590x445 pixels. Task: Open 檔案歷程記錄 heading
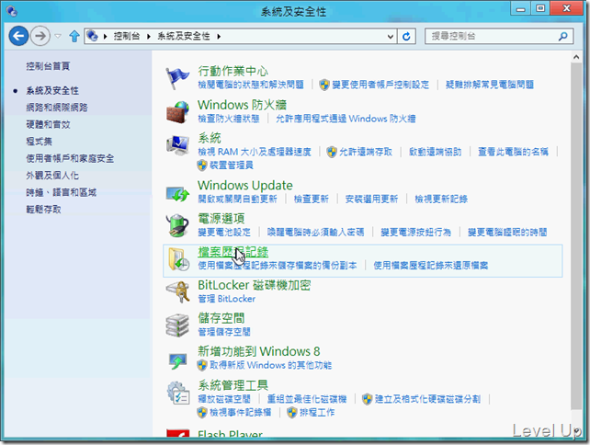point(233,252)
